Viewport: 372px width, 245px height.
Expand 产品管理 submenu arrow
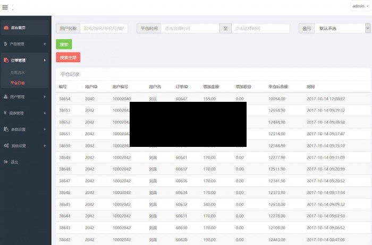[x=45, y=44]
